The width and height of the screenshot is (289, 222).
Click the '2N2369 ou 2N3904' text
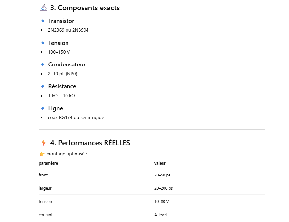pyautogui.click(x=68, y=30)
